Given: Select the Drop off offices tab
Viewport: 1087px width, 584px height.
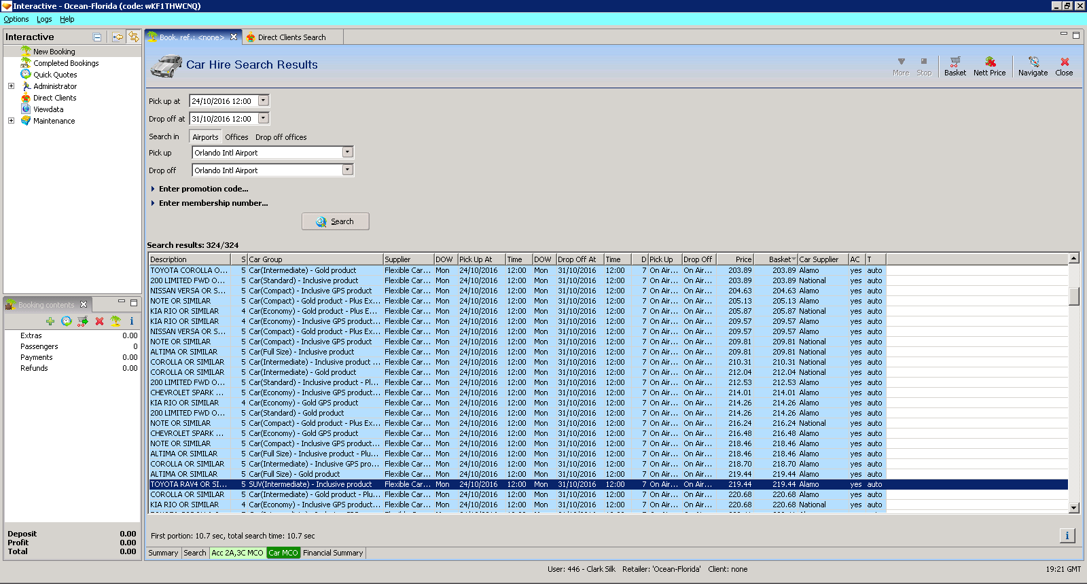Looking at the screenshot, I should pyautogui.click(x=281, y=137).
